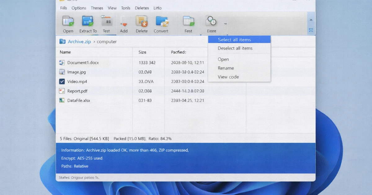Open the Deletes menu

pos(142,8)
